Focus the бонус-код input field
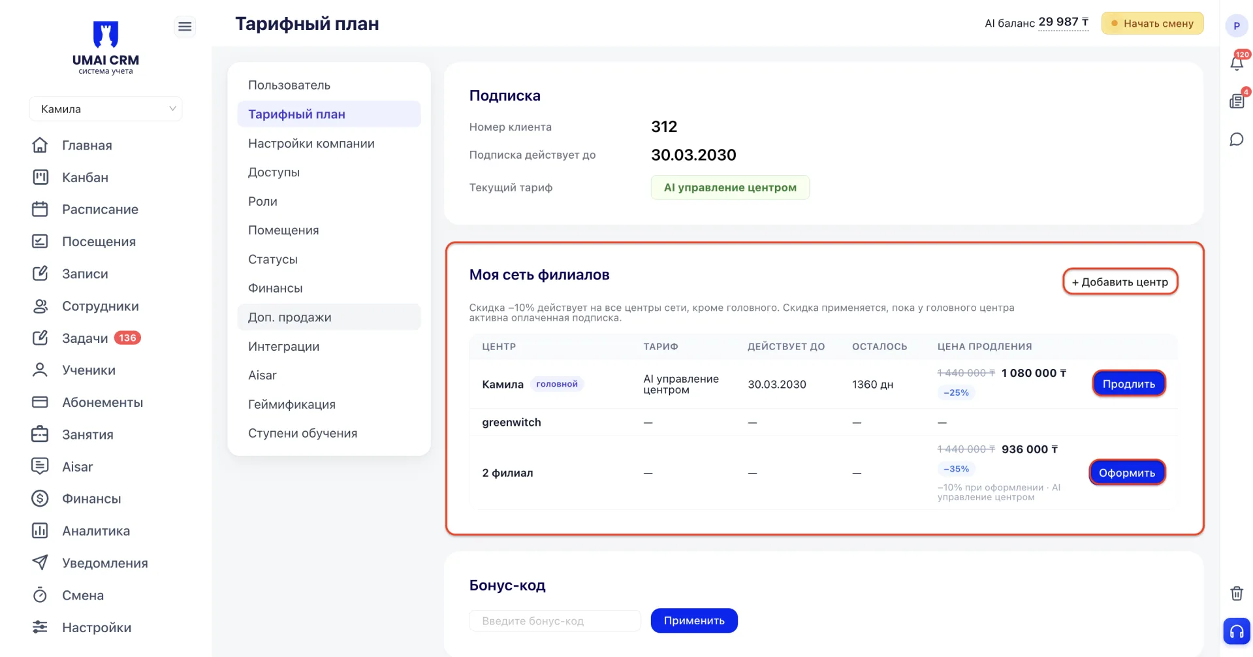Image resolution: width=1253 pixels, height=657 pixels. pos(555,620)
